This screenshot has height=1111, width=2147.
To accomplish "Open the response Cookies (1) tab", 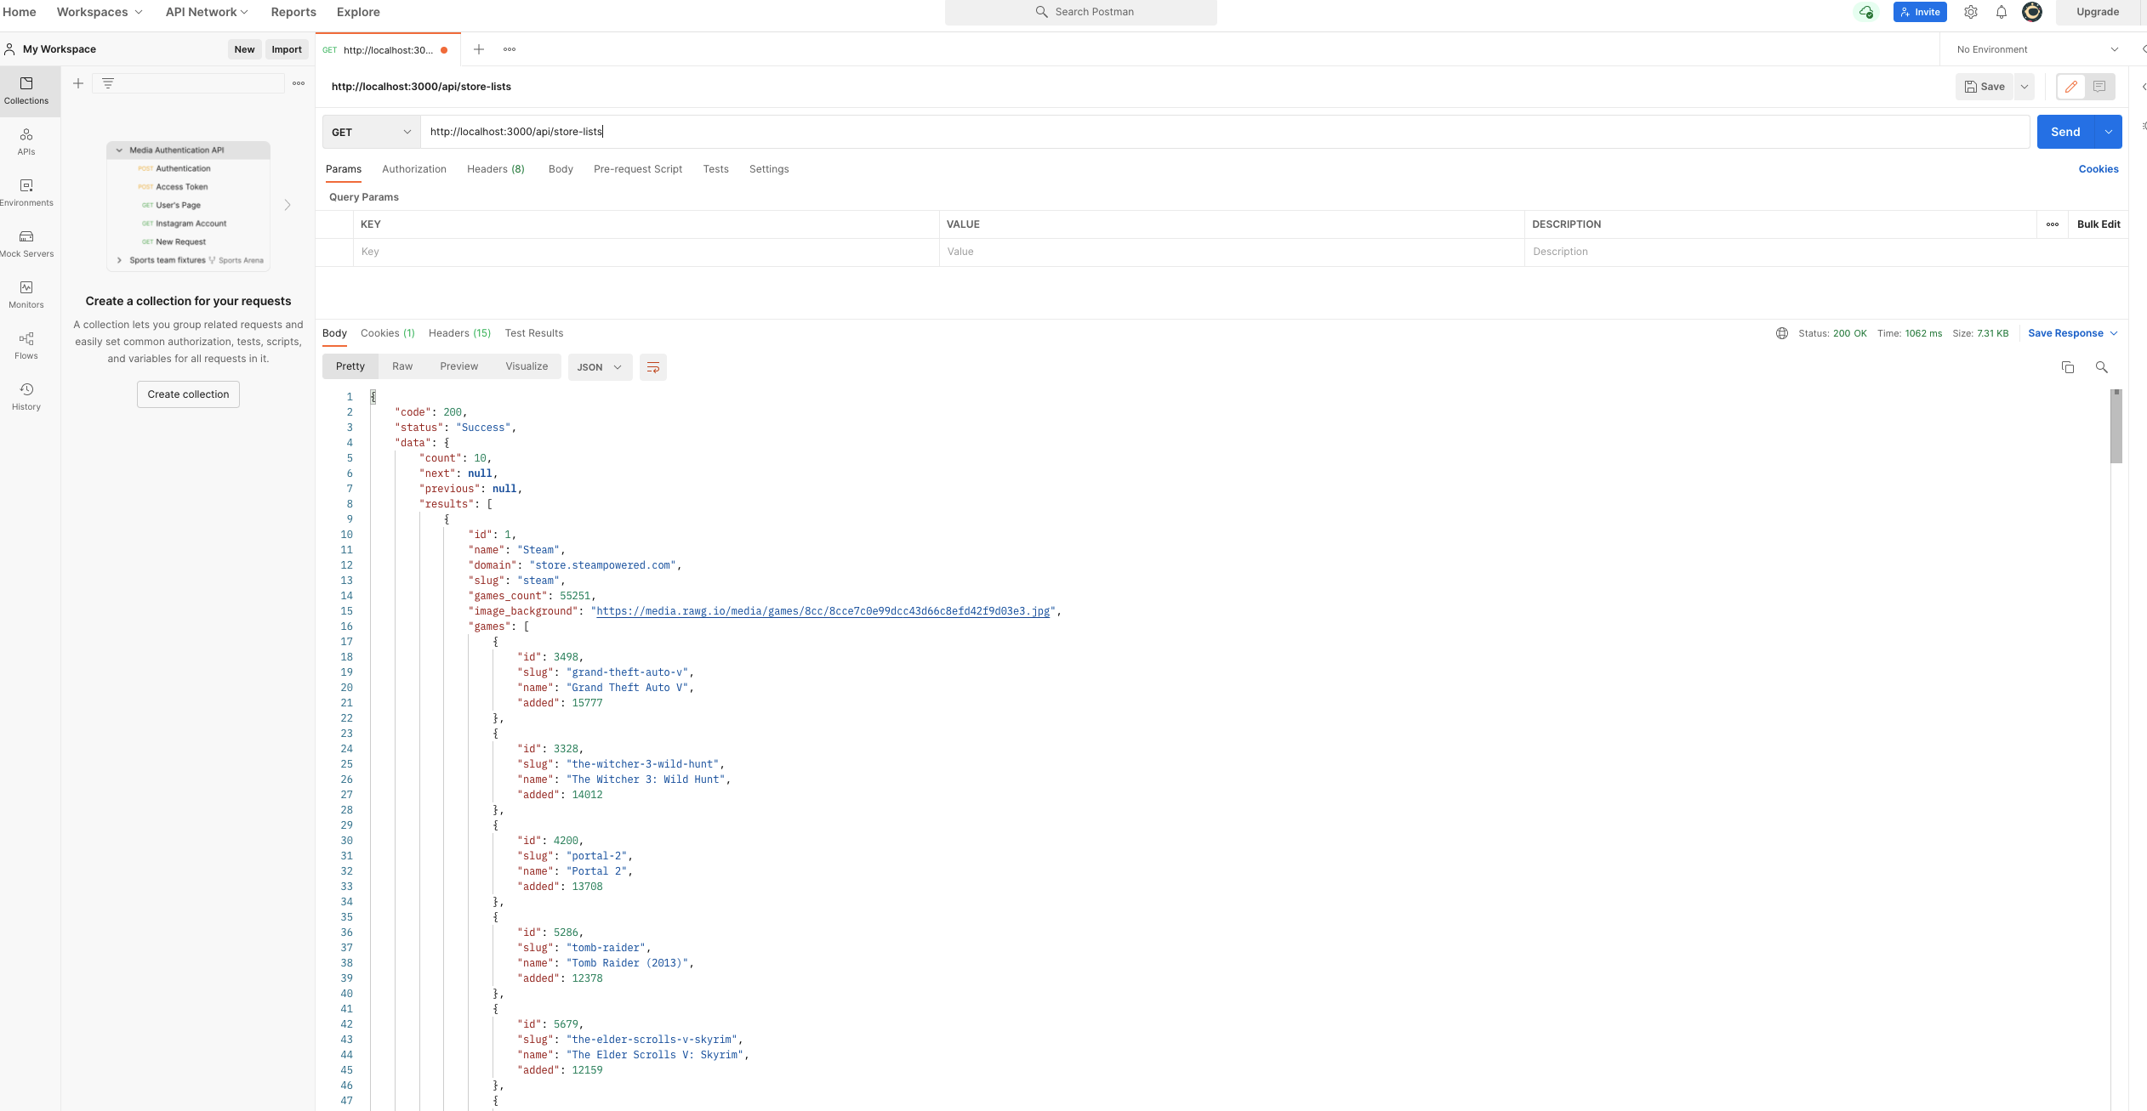I will (x=388, y=333).
